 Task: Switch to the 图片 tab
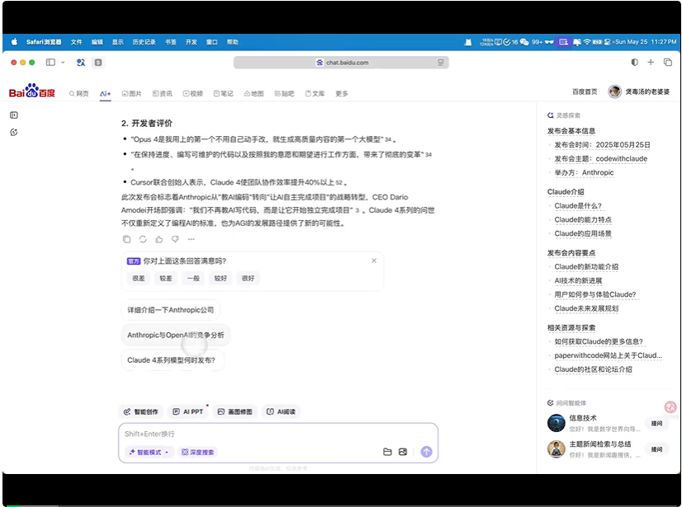click(x=132, y=93)
